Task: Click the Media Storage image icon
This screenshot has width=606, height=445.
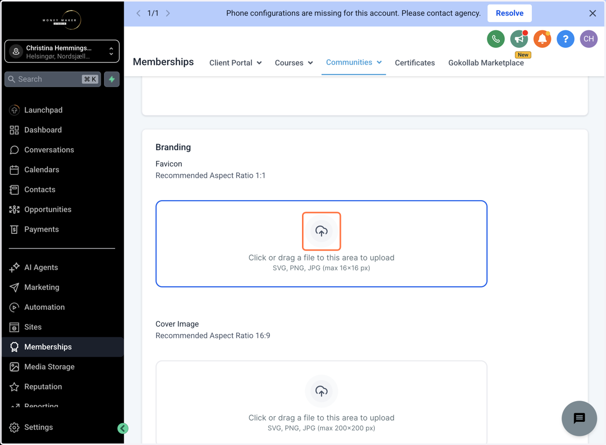Action: pos(14,367)
